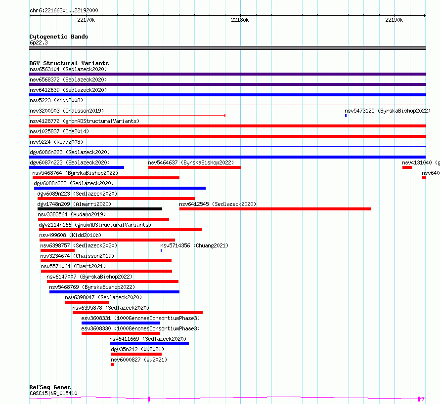
Task: Click the small red nsv6000827 marker
Action: 113,364
